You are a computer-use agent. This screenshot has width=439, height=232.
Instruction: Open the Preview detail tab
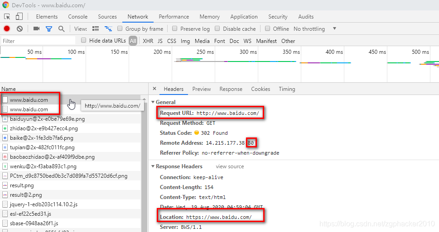[x=202, y=89]
